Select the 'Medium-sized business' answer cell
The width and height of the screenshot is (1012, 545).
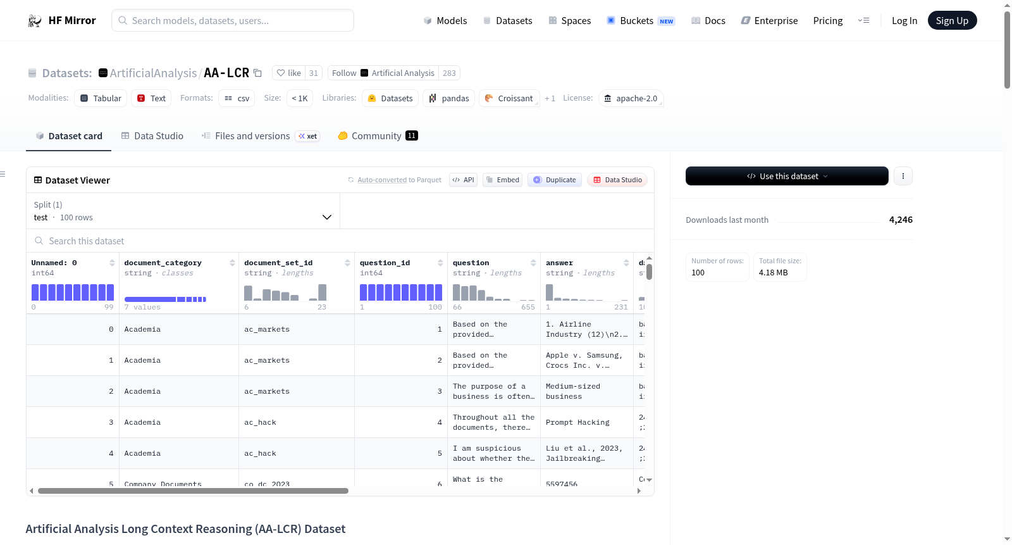(587, 391)
